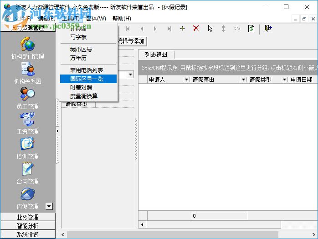
Task: Choose 写字板 from tools menu
Action: pos(88,37)
